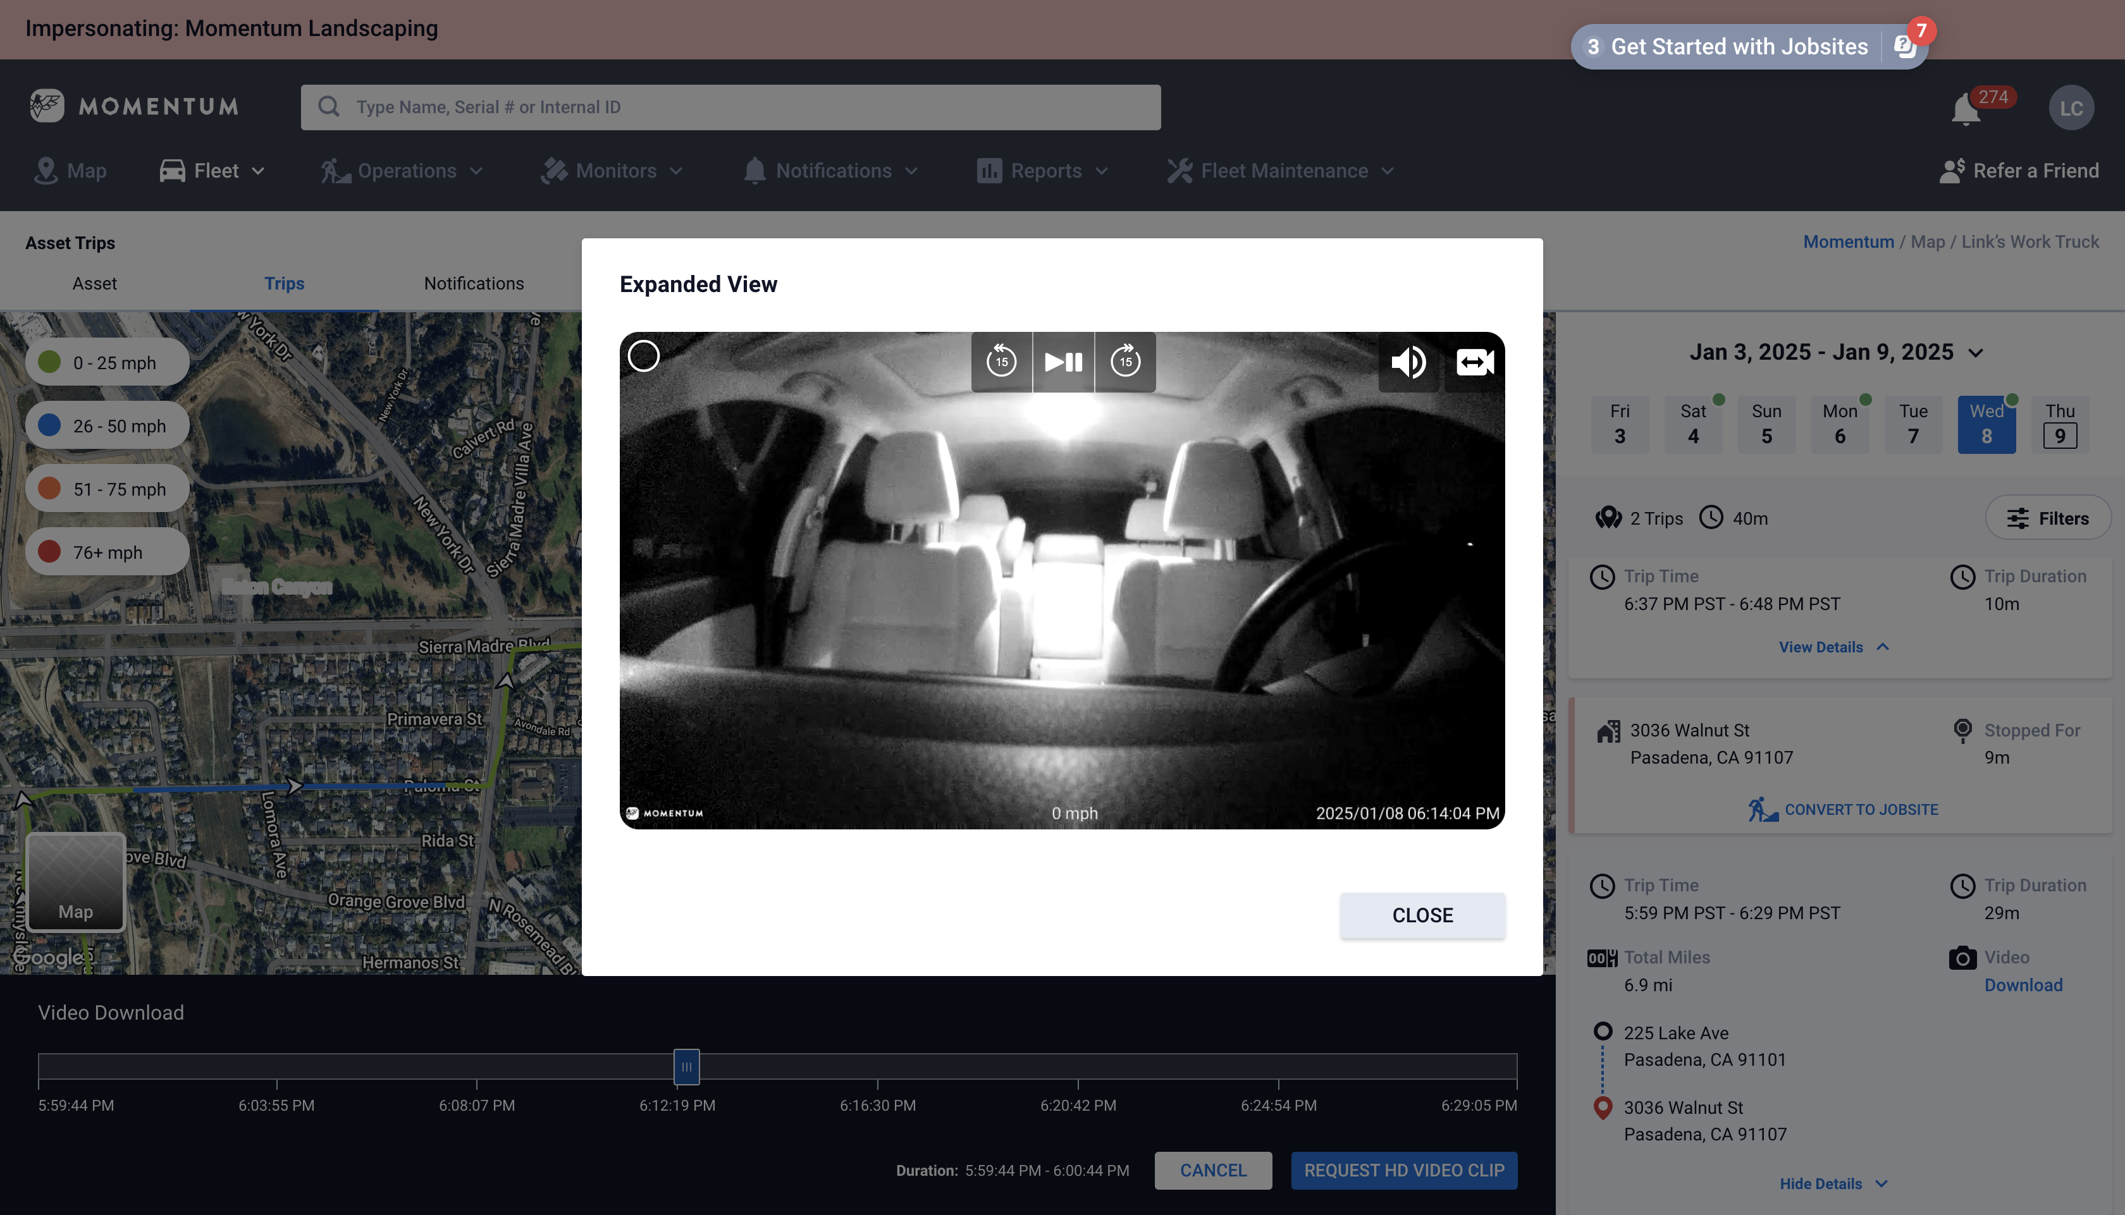Rewind video 15 seconds
Image resolution: width=2125 pixels, height=1215 pixels.
pyautogui.click(x=1002, y=362)
